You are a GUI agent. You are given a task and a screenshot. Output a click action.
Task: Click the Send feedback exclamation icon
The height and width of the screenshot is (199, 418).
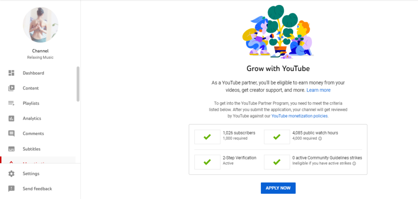coord(11,189)
